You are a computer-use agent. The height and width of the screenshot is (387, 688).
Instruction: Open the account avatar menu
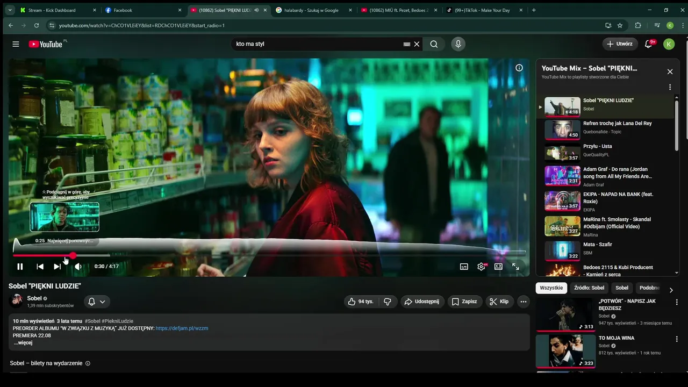pyautogui.click(x=669, y=44)
